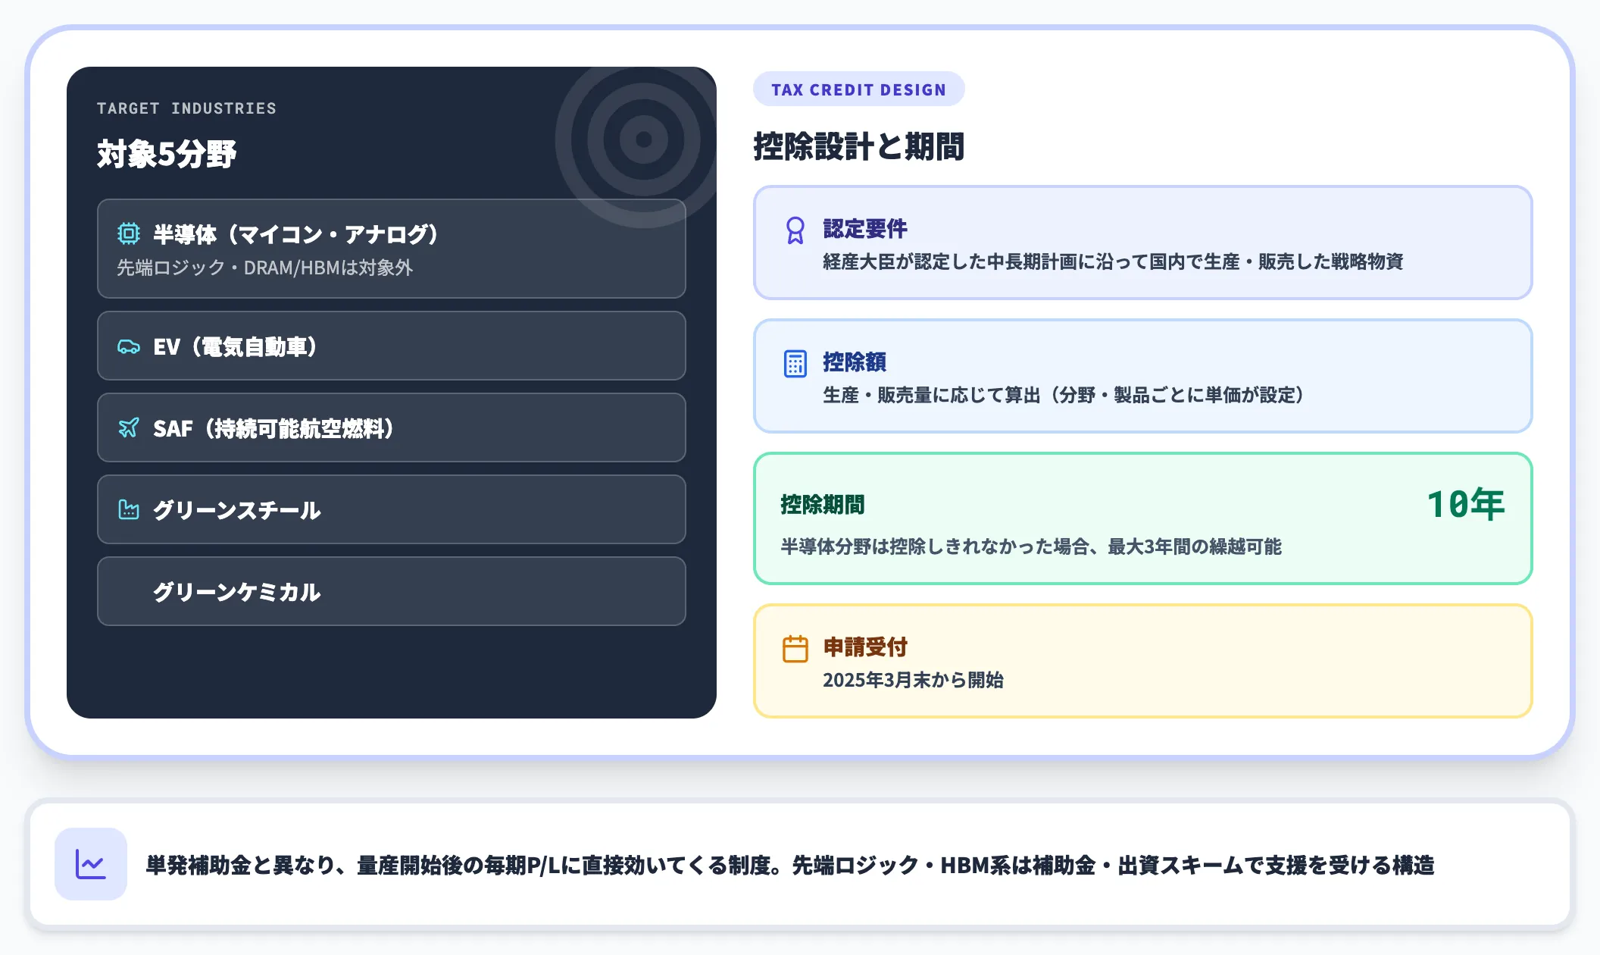Viewport: 1600px width, 955px height.
Task: Click the 最大3年間の繰越可能 note
Action: pos(1031,546)
